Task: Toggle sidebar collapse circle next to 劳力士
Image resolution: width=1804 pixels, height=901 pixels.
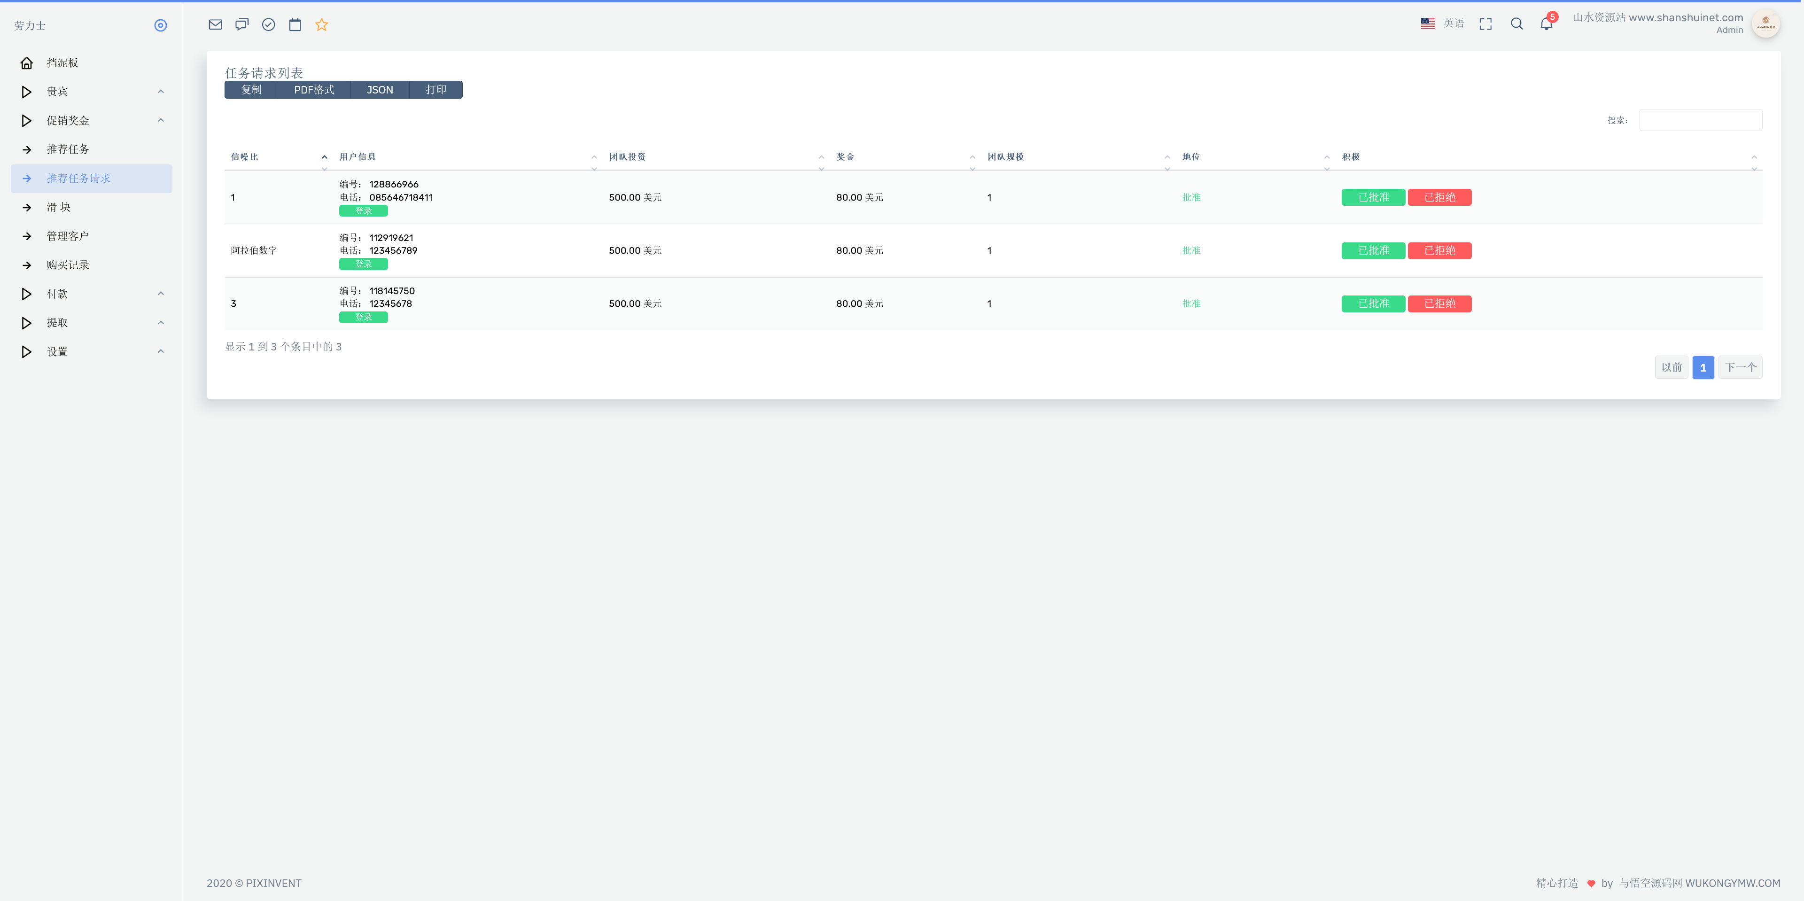Action: pos(160,25)
